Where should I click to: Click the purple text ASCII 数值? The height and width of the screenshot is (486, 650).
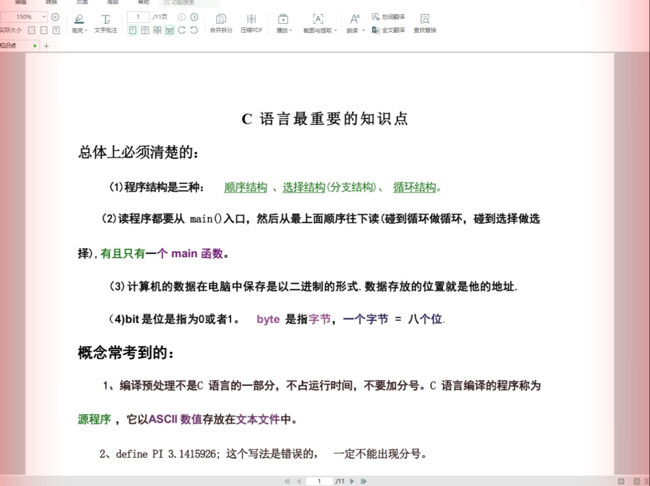tap(175, 419)
